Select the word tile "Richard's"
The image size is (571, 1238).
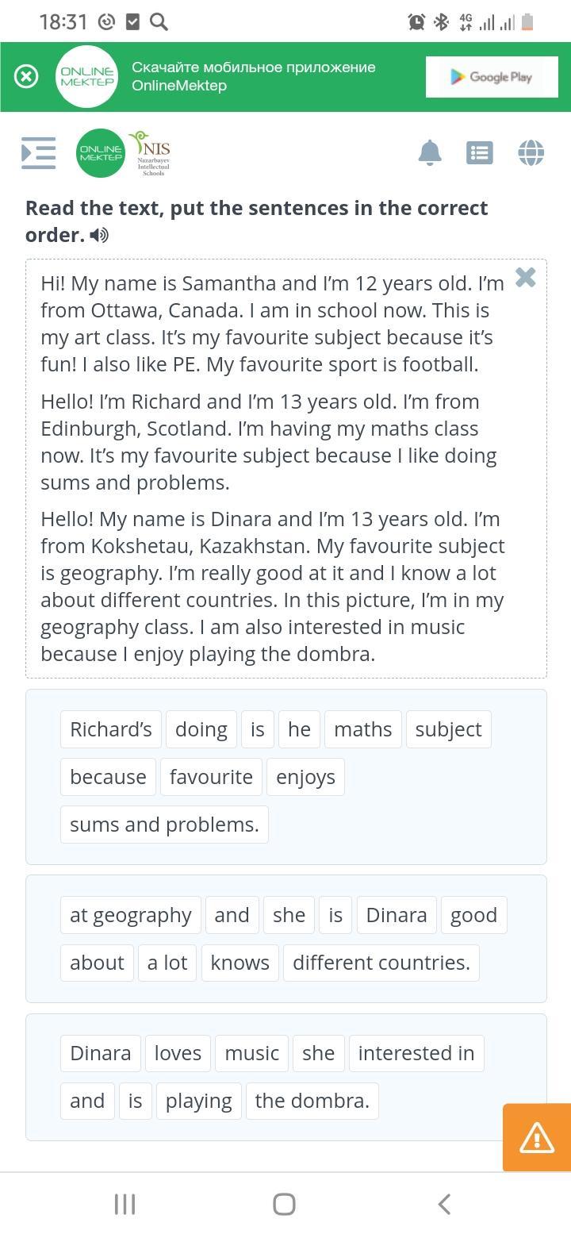[x=111, y=729]
